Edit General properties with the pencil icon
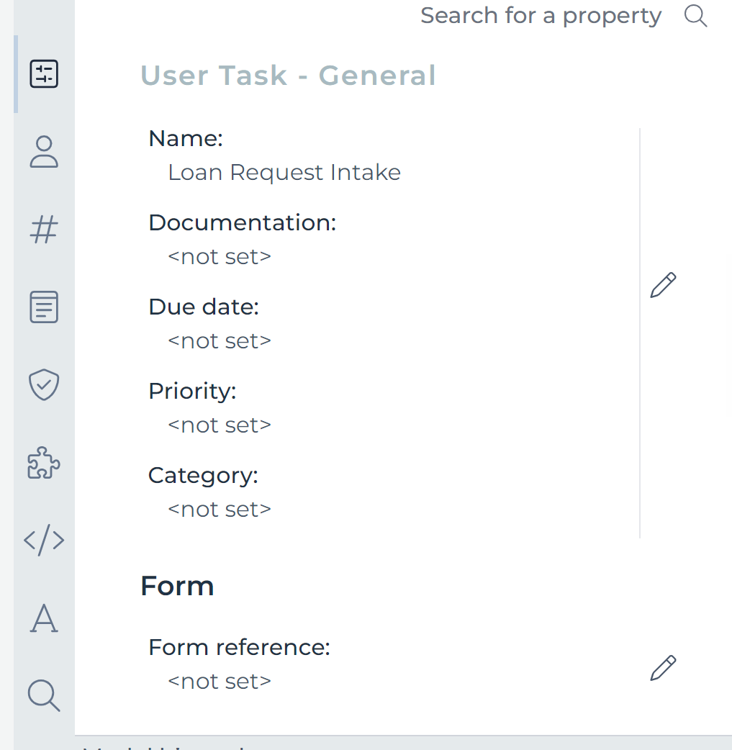The image size is (732, 750). (x=662, y=285)
